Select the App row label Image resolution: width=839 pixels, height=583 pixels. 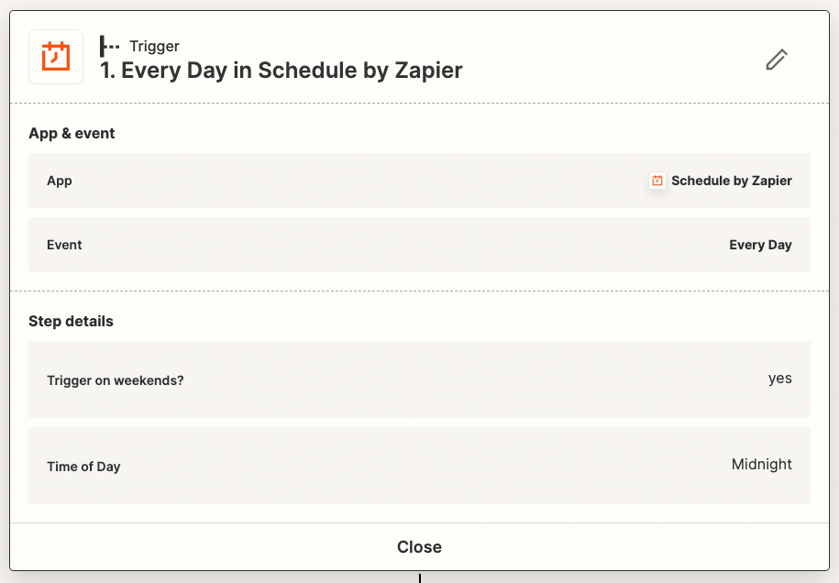[60, 181]
